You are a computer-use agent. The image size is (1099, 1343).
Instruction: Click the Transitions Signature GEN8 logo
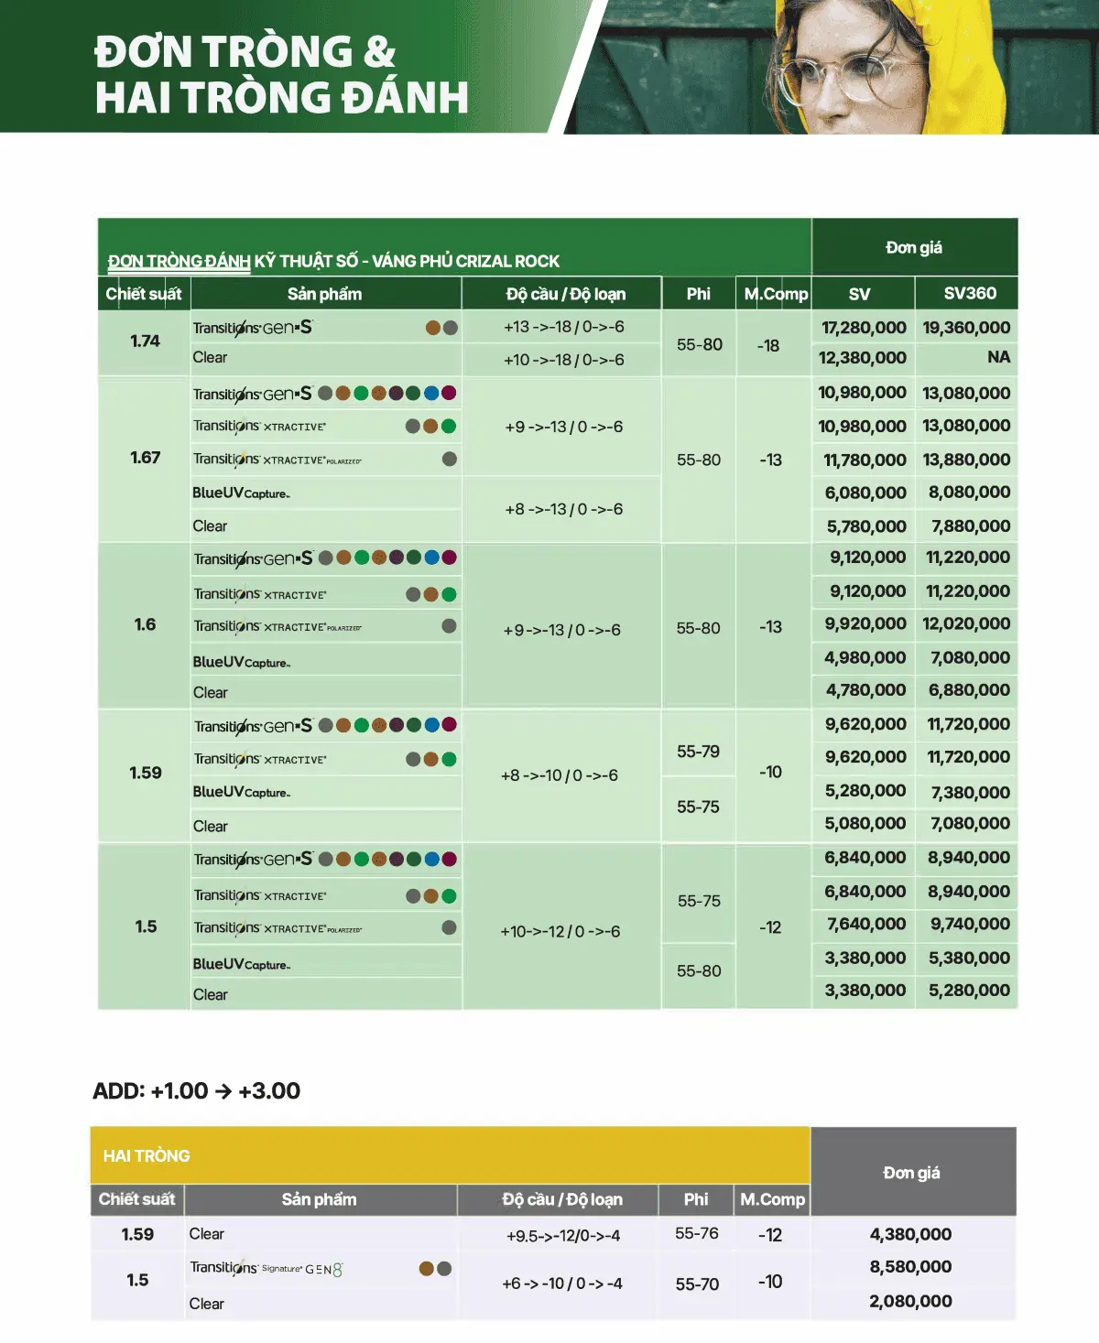point(267,1269)
